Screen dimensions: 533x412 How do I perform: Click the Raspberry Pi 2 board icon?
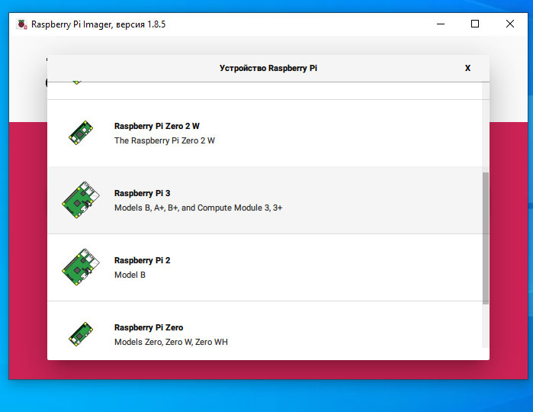[81, 267]
